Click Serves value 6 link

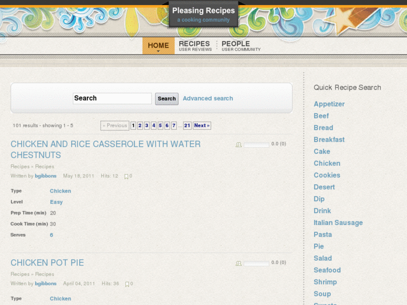[52, 235]
